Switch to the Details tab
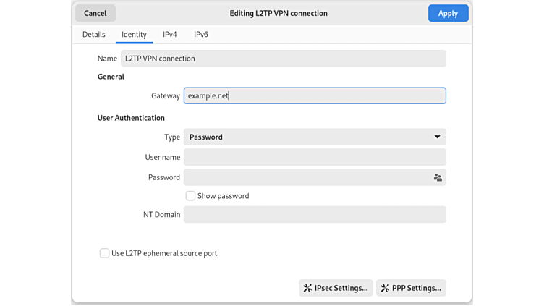The width and height of the screenshot is (544, 306). [x=93, y=34]
